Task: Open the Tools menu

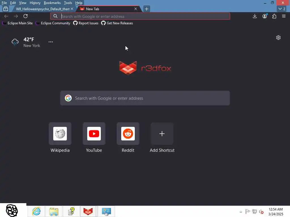Action: 68,3
